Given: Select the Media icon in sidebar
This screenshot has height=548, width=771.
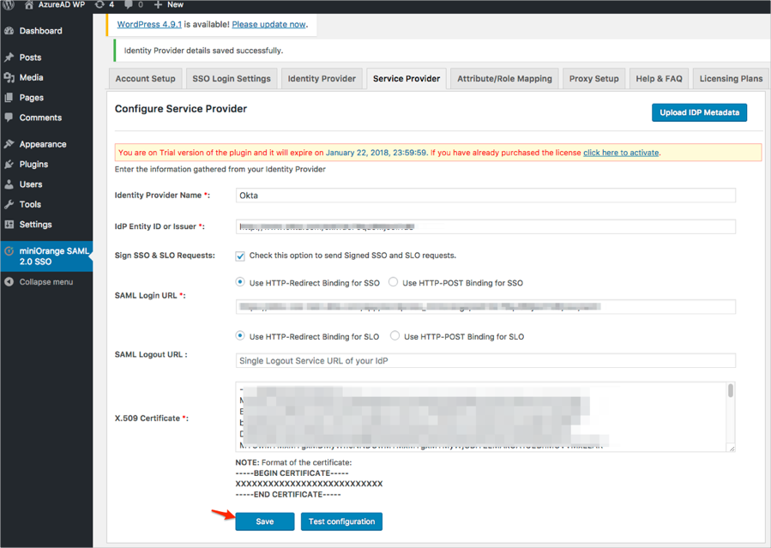Looking at the screenshot, I should pos(9,77).
